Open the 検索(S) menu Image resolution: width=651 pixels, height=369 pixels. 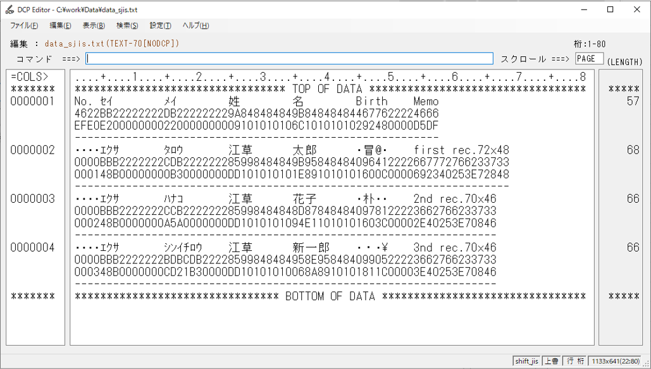(x=127, y=26)
